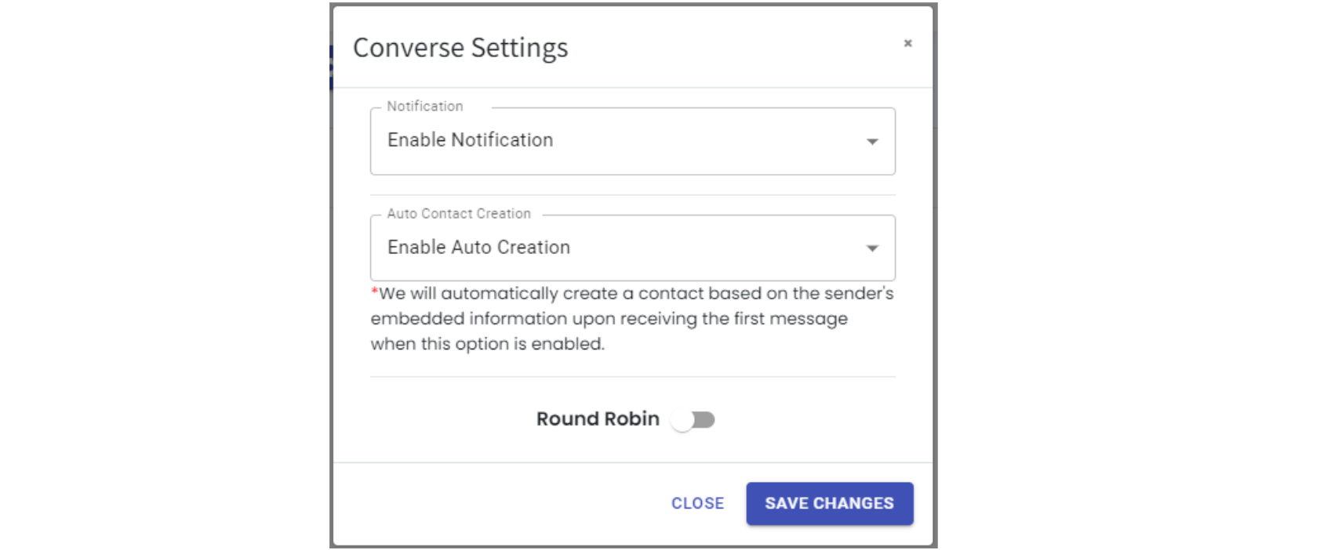The width and height of the screenshot is (1320, 550).
Task: Click the Notification field label
Action: click(424, 107)
